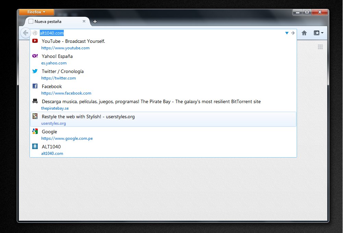The width and height of the screenshot is (343, 233).
Task: Click The Pirate Bay ship favicon
Action: 35,101
